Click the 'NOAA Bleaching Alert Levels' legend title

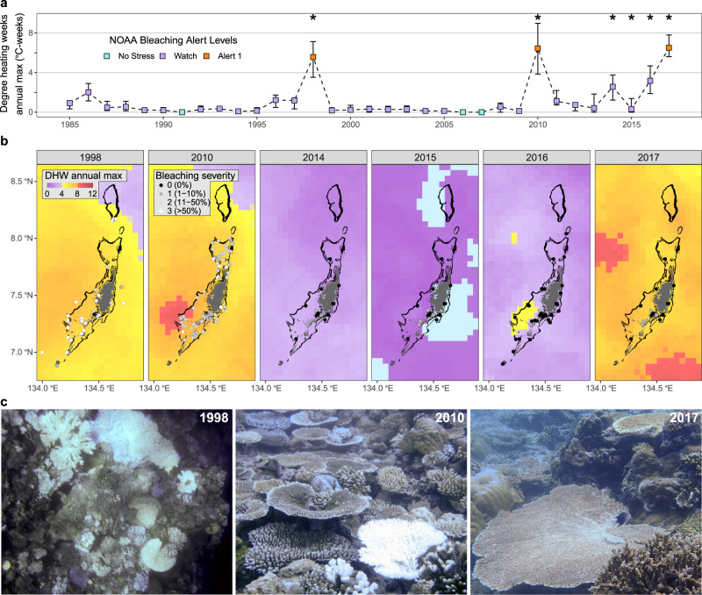pos(173,40)
